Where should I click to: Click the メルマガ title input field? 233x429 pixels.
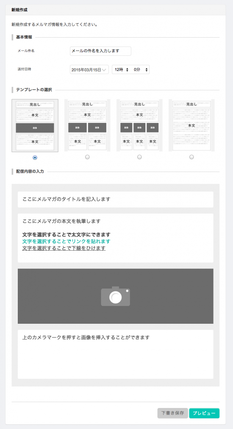pyautogui.click(x=115, y=199)
